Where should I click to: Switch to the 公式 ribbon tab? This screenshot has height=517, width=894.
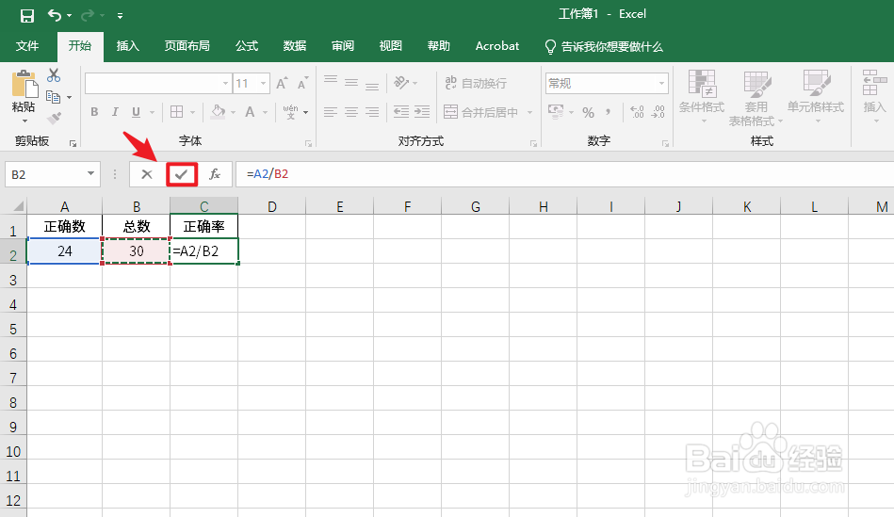(x=247, y=46)
